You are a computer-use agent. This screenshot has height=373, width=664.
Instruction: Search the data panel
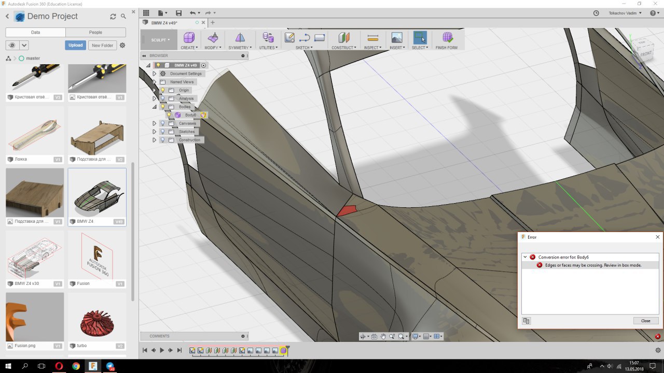123,17
